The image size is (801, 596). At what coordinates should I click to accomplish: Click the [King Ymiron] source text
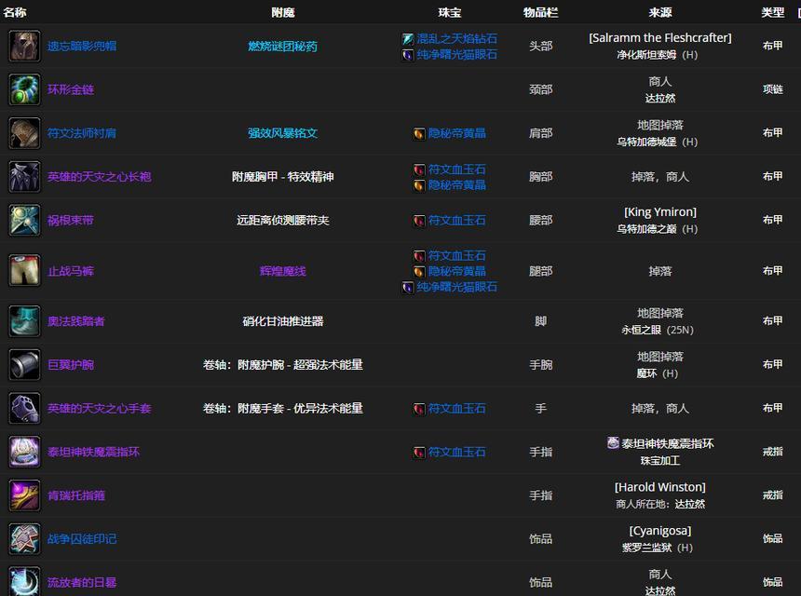[660, 212]
